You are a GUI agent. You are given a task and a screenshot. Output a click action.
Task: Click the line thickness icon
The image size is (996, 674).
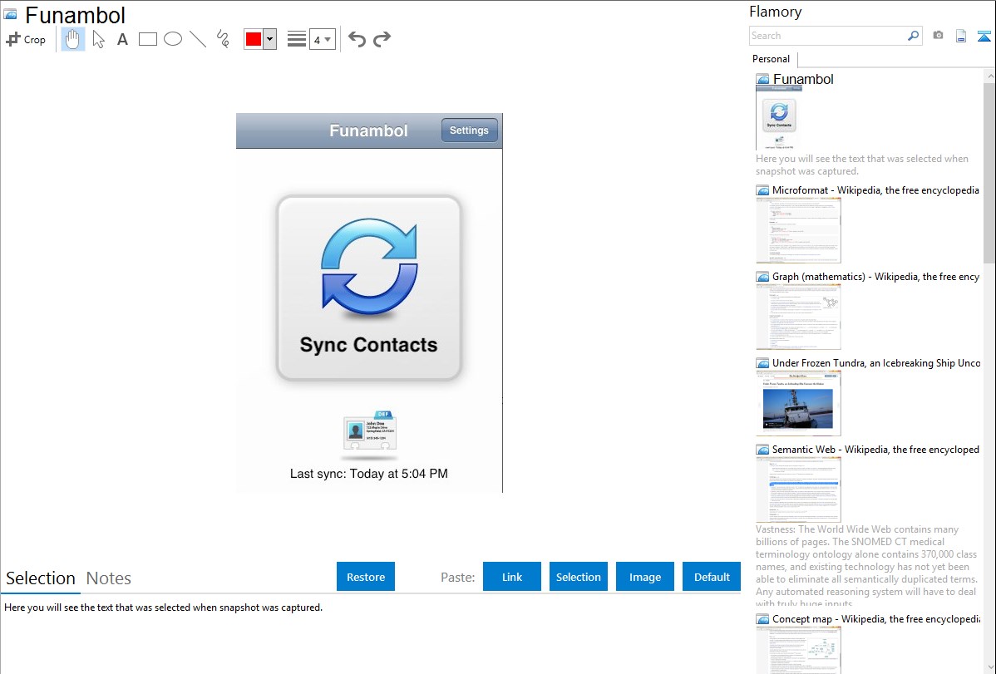pyautogui.click(x=297, y=39)
